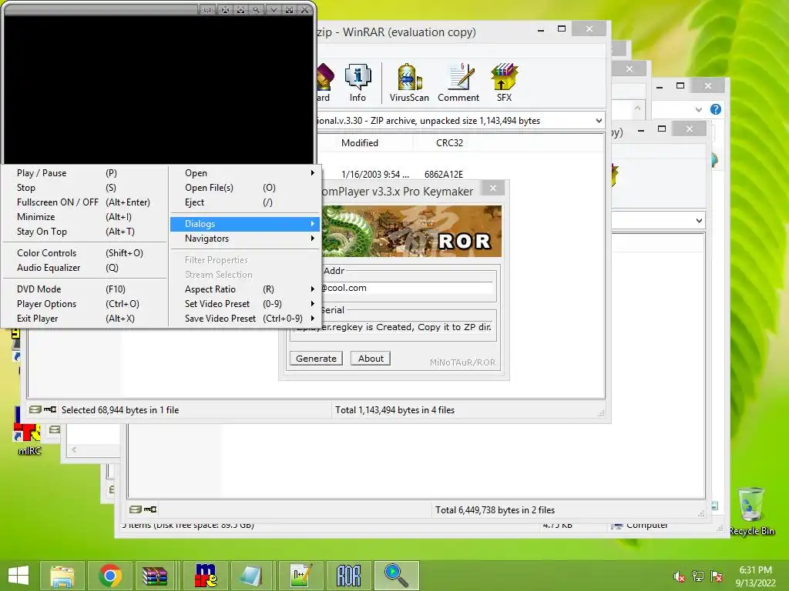This screenshot has width=789, height=591.
Task: Expand the Set Video Preset submenu
Action: [x=244, y=304]
